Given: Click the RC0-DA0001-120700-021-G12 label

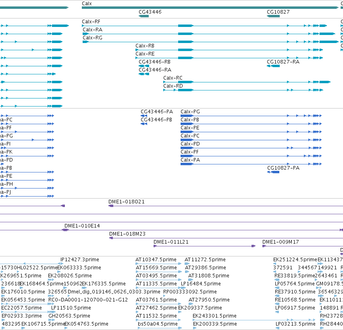Looking at the screenshot, I should [88, 300].
